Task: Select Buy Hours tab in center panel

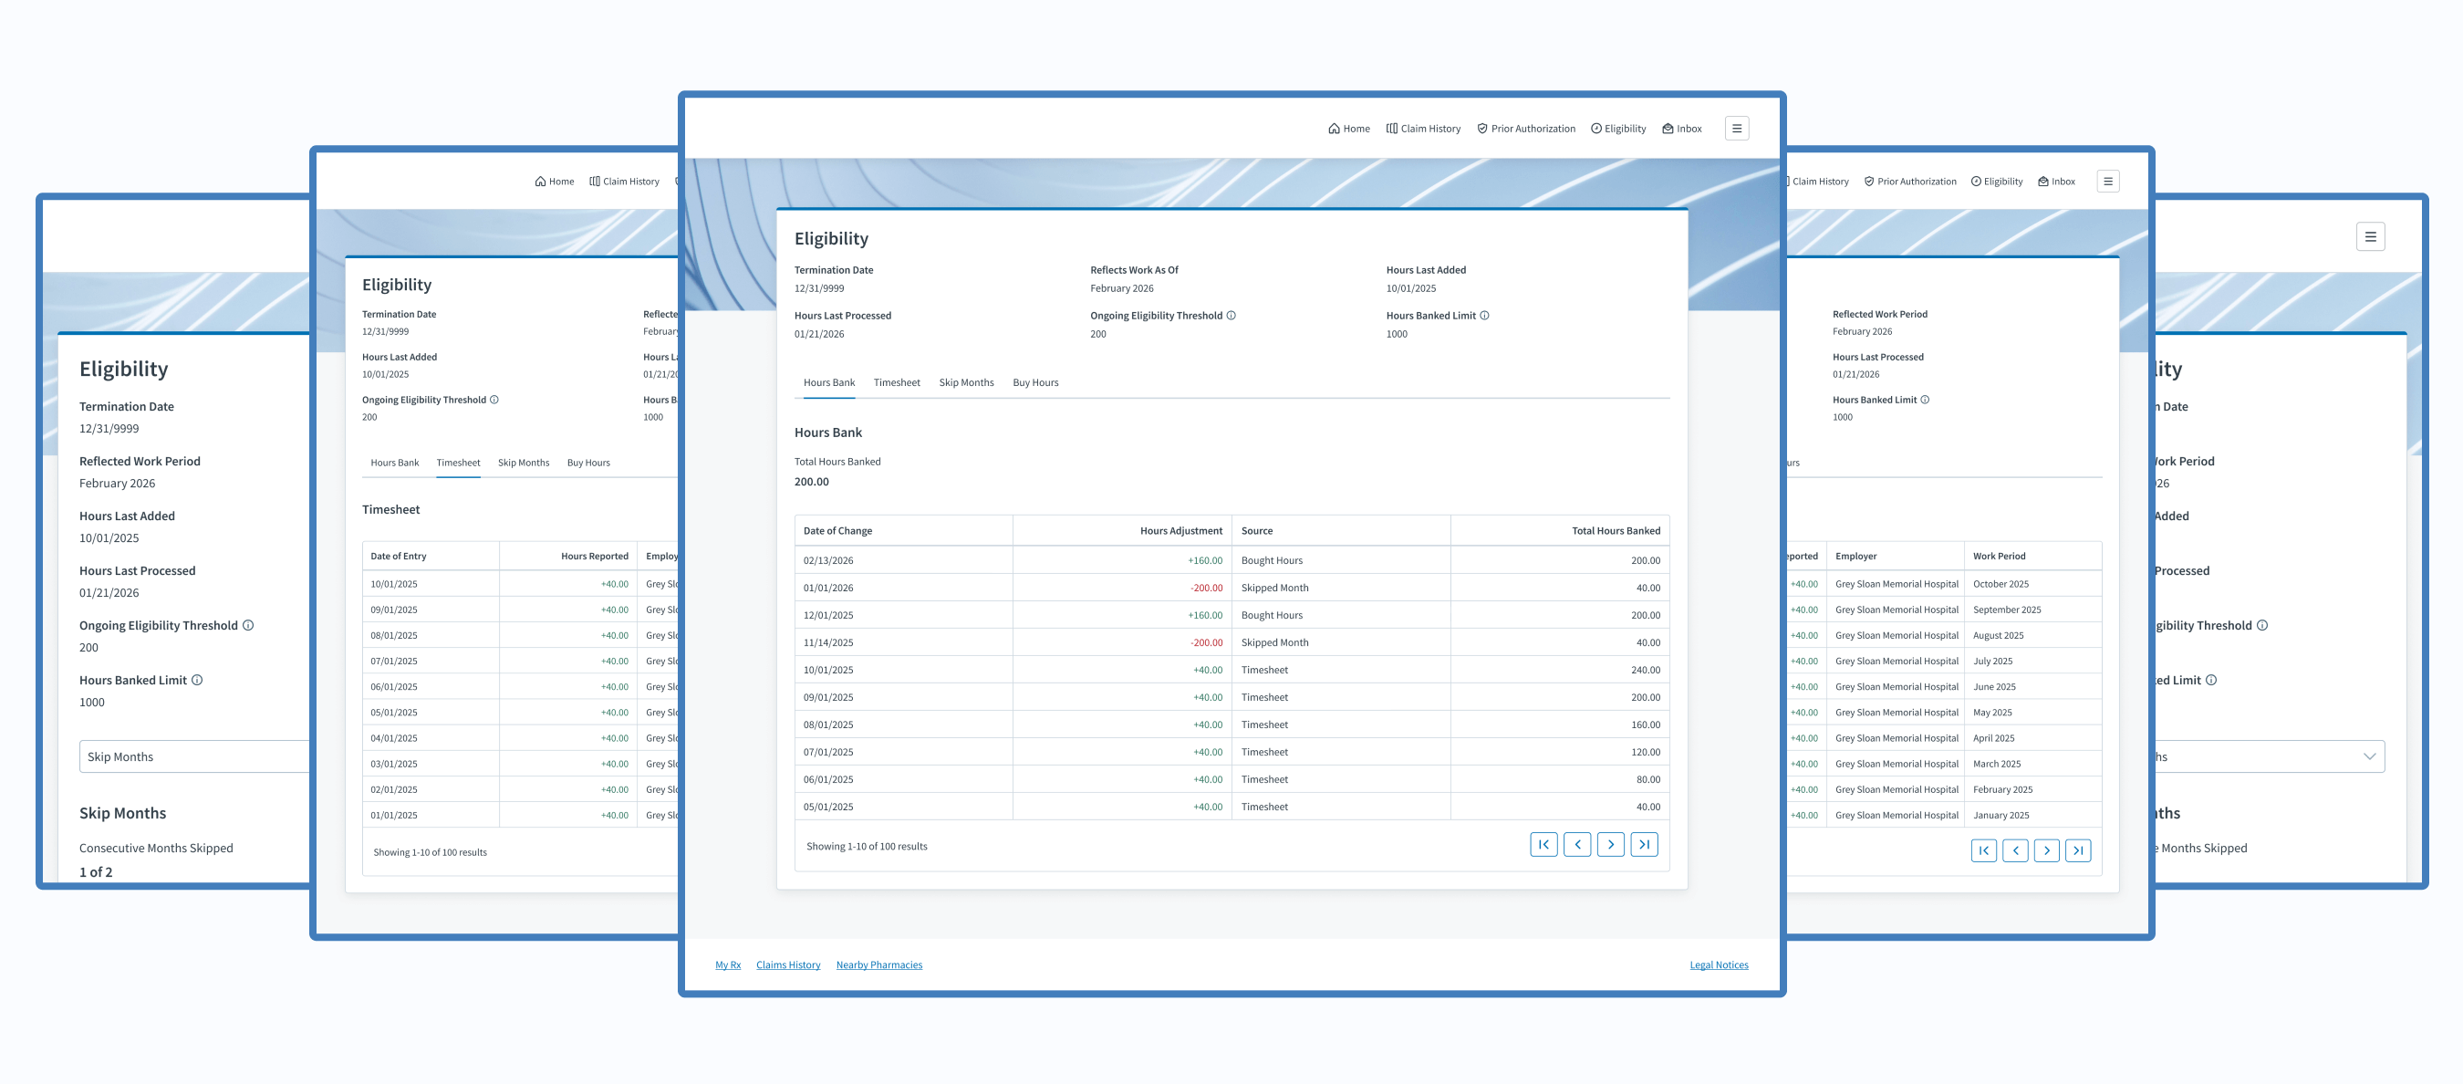Action: coord(1034,382)
